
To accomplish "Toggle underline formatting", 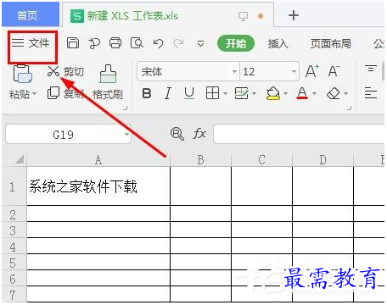I will (189, 93).
